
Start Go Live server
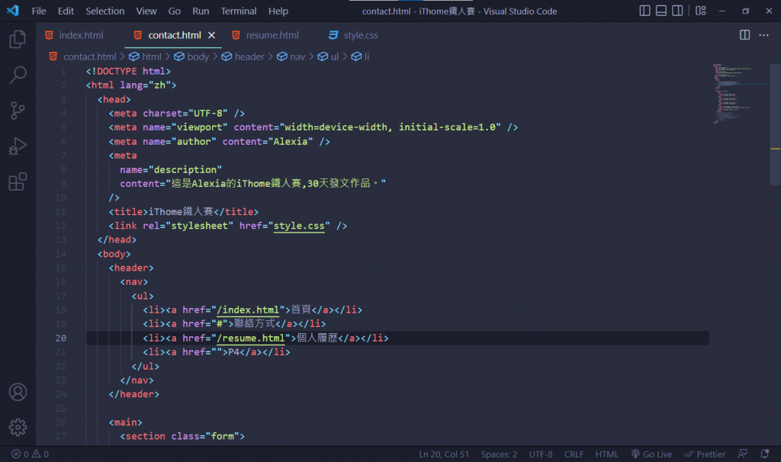coord(651,454)
